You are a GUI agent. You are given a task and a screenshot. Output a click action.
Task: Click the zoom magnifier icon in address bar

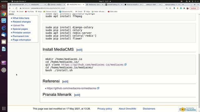coord(167,8)
